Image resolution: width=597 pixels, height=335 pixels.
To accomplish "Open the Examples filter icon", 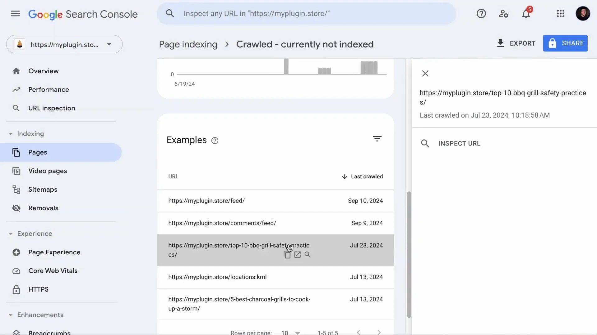I will coord(377,139).
